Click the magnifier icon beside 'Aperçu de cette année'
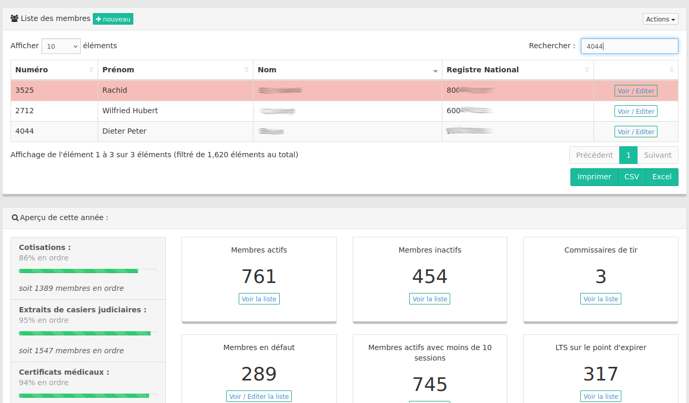Image resolution: width=689 pixels, height=403 pixels. (x=15, y=217)
